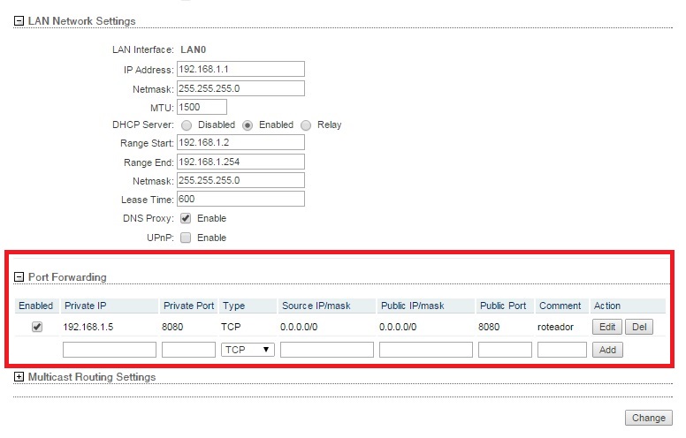Click the empty Public Port input
This screenshot has width=686, height=438.
point(505,350)
